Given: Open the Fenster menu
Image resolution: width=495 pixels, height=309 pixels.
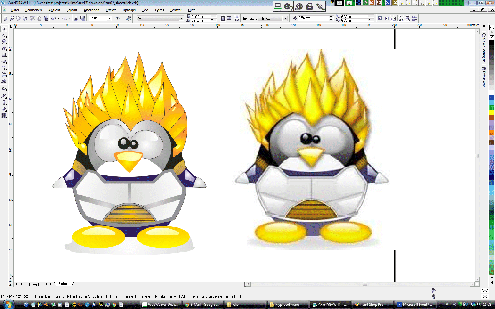Looking at the screenshot, I should [176, 10].
